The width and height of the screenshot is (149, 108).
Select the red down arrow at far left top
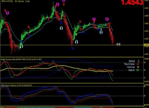click(x=5, y=10)
